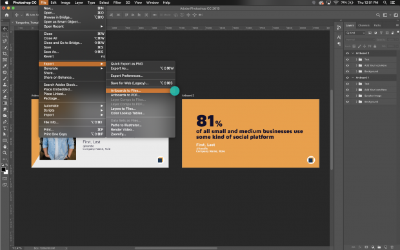This screenshot has height=250, width=400.
Task: Select the Lasso tool
Action: [x=5, y=41]
